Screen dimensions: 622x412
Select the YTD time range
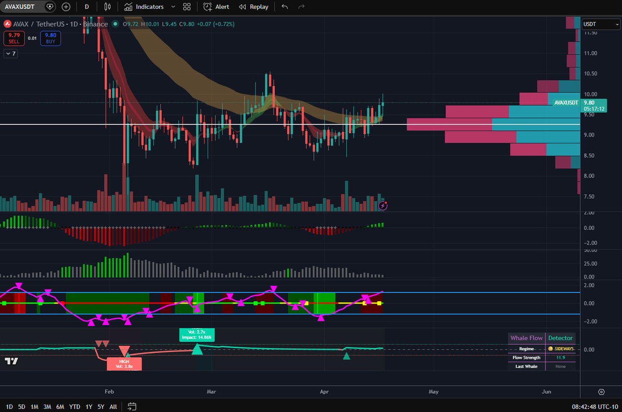(75, 406)
